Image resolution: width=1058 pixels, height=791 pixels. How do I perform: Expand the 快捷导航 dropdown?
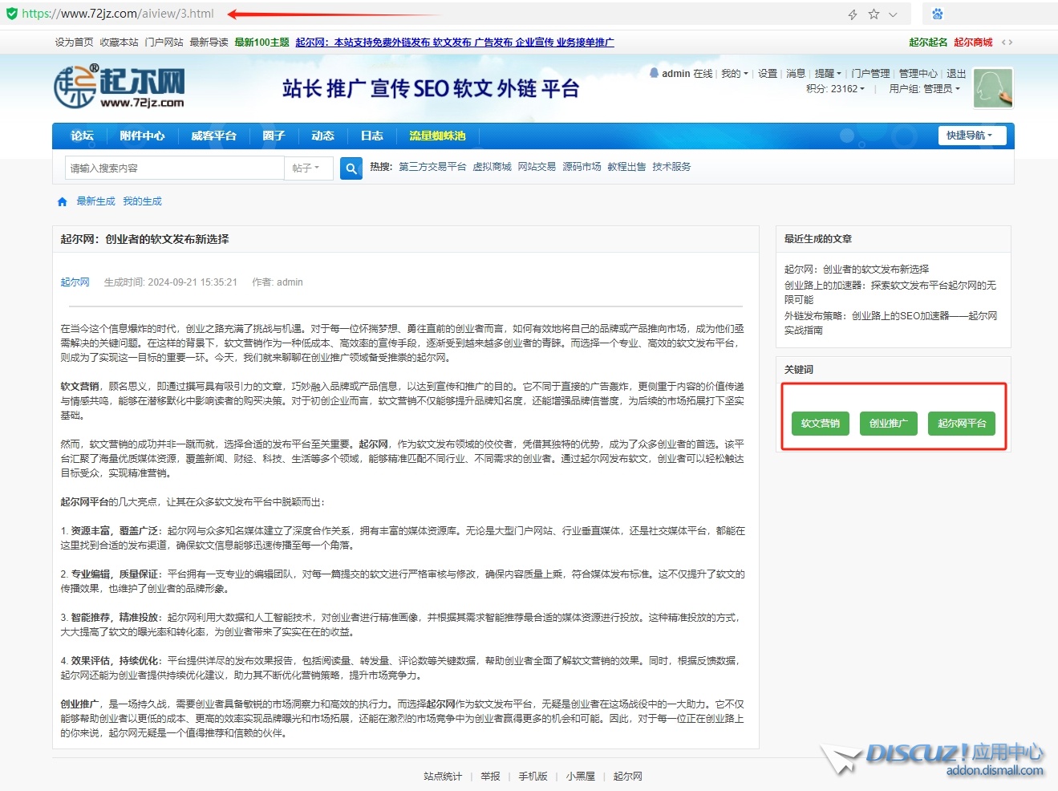pyautogui.click(x=969, y=136)
